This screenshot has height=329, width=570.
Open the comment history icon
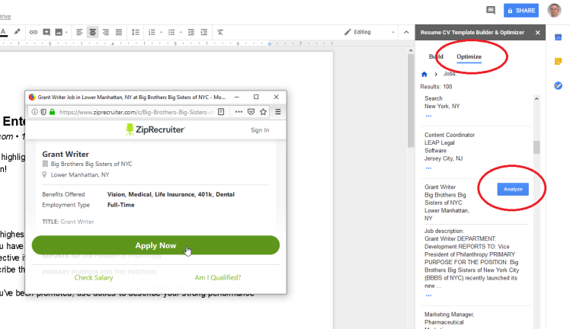coord(491,10)
